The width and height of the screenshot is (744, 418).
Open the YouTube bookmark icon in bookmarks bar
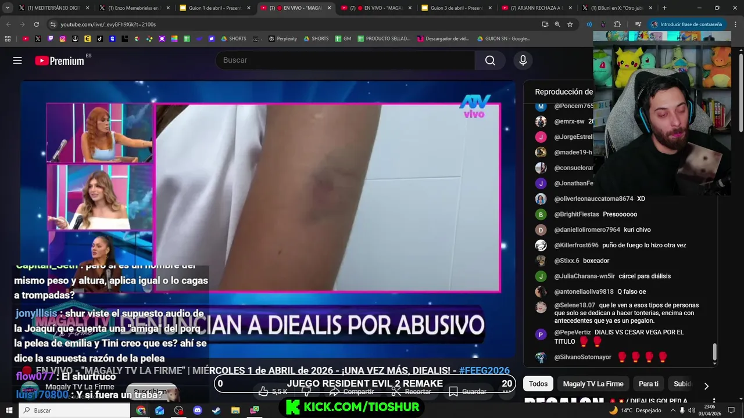click(x=26, y=39)
